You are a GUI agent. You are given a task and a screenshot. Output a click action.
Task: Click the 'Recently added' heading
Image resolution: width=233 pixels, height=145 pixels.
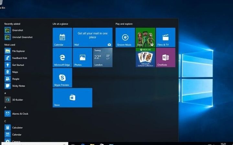12,24
